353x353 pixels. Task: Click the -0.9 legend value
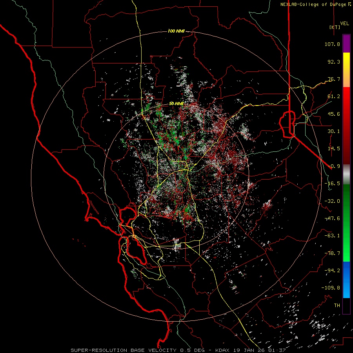(334, 166)
